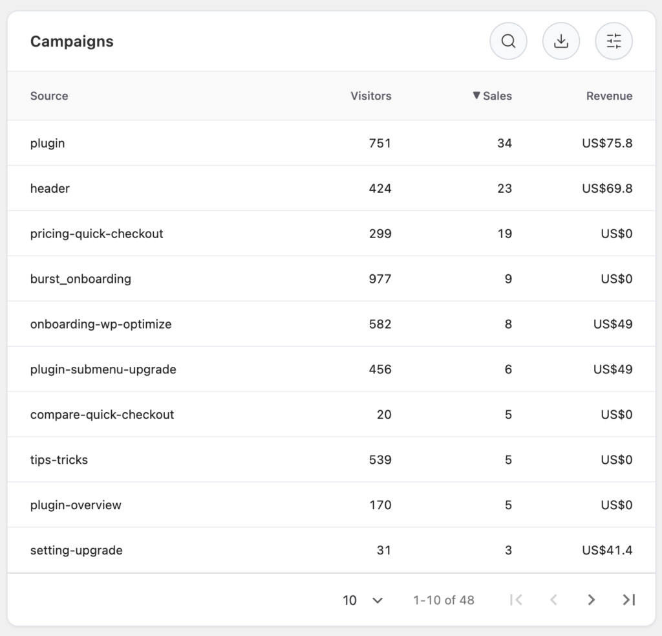Expand the chevron next to the page size
Screen dimensions: 662x636
tap(378, 600)
